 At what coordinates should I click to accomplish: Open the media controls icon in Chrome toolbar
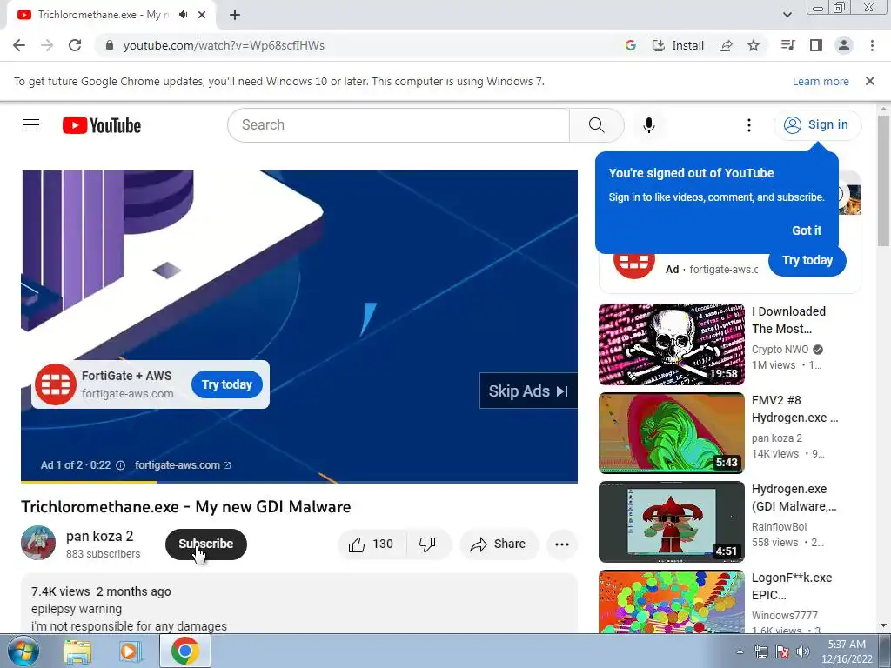click(x=787, y=45)
